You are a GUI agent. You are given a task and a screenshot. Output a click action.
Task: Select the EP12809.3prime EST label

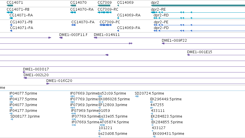[x=113, y=105]
